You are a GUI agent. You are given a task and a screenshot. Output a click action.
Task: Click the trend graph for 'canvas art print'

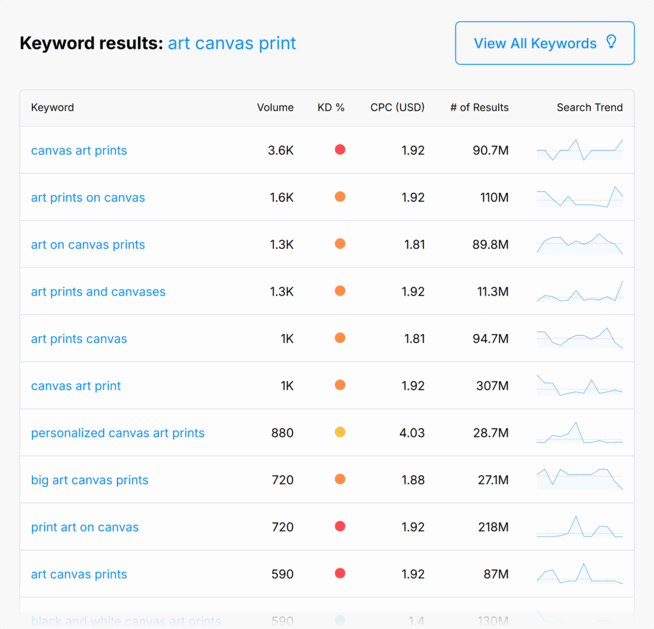click(x=579, y=386)
